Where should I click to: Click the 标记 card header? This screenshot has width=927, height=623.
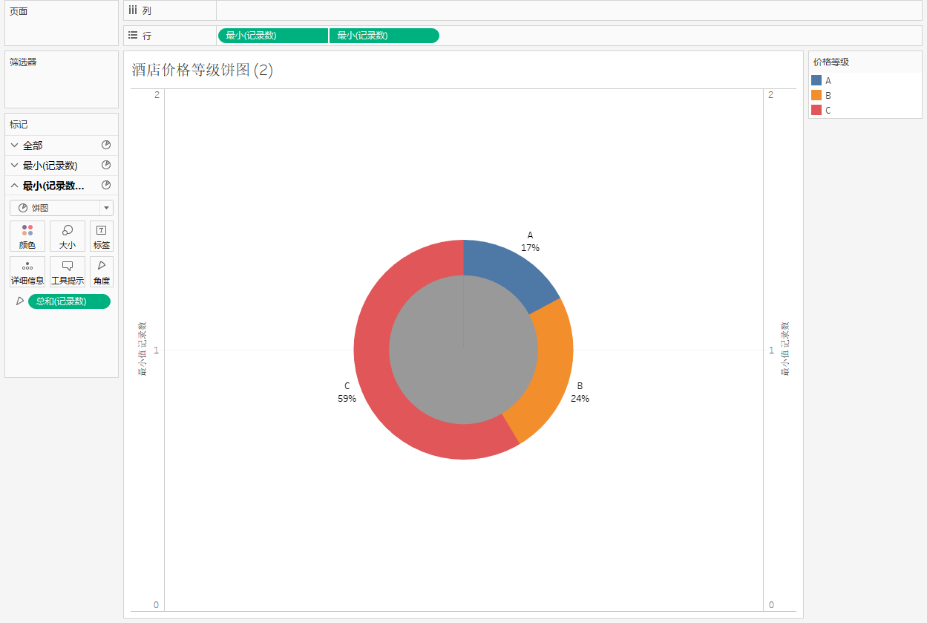(19, 124)
